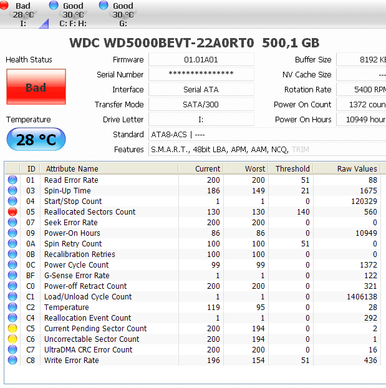
Task: Click the Serial ATA interface field
Action: pyautogui.click(x=201, y=90)
